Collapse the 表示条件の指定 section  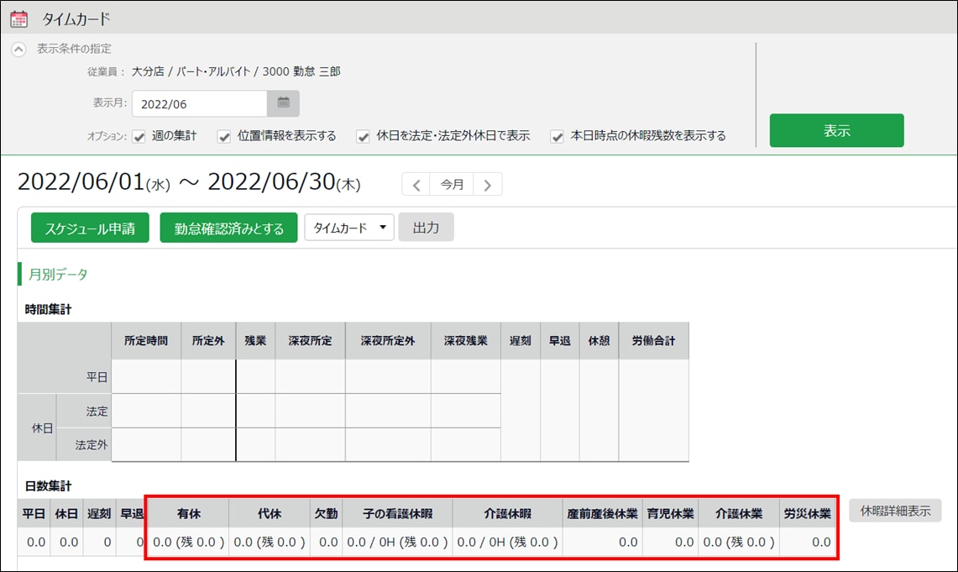coord(18,50)
